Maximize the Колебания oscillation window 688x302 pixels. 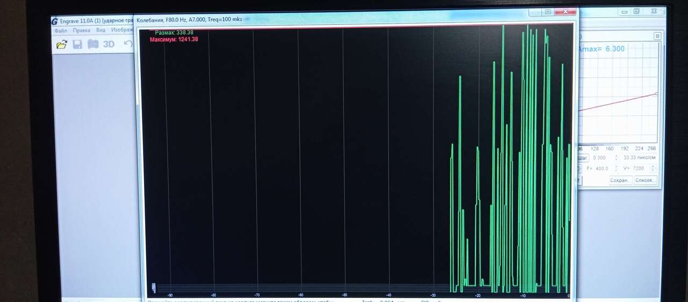tap(548, 11)
